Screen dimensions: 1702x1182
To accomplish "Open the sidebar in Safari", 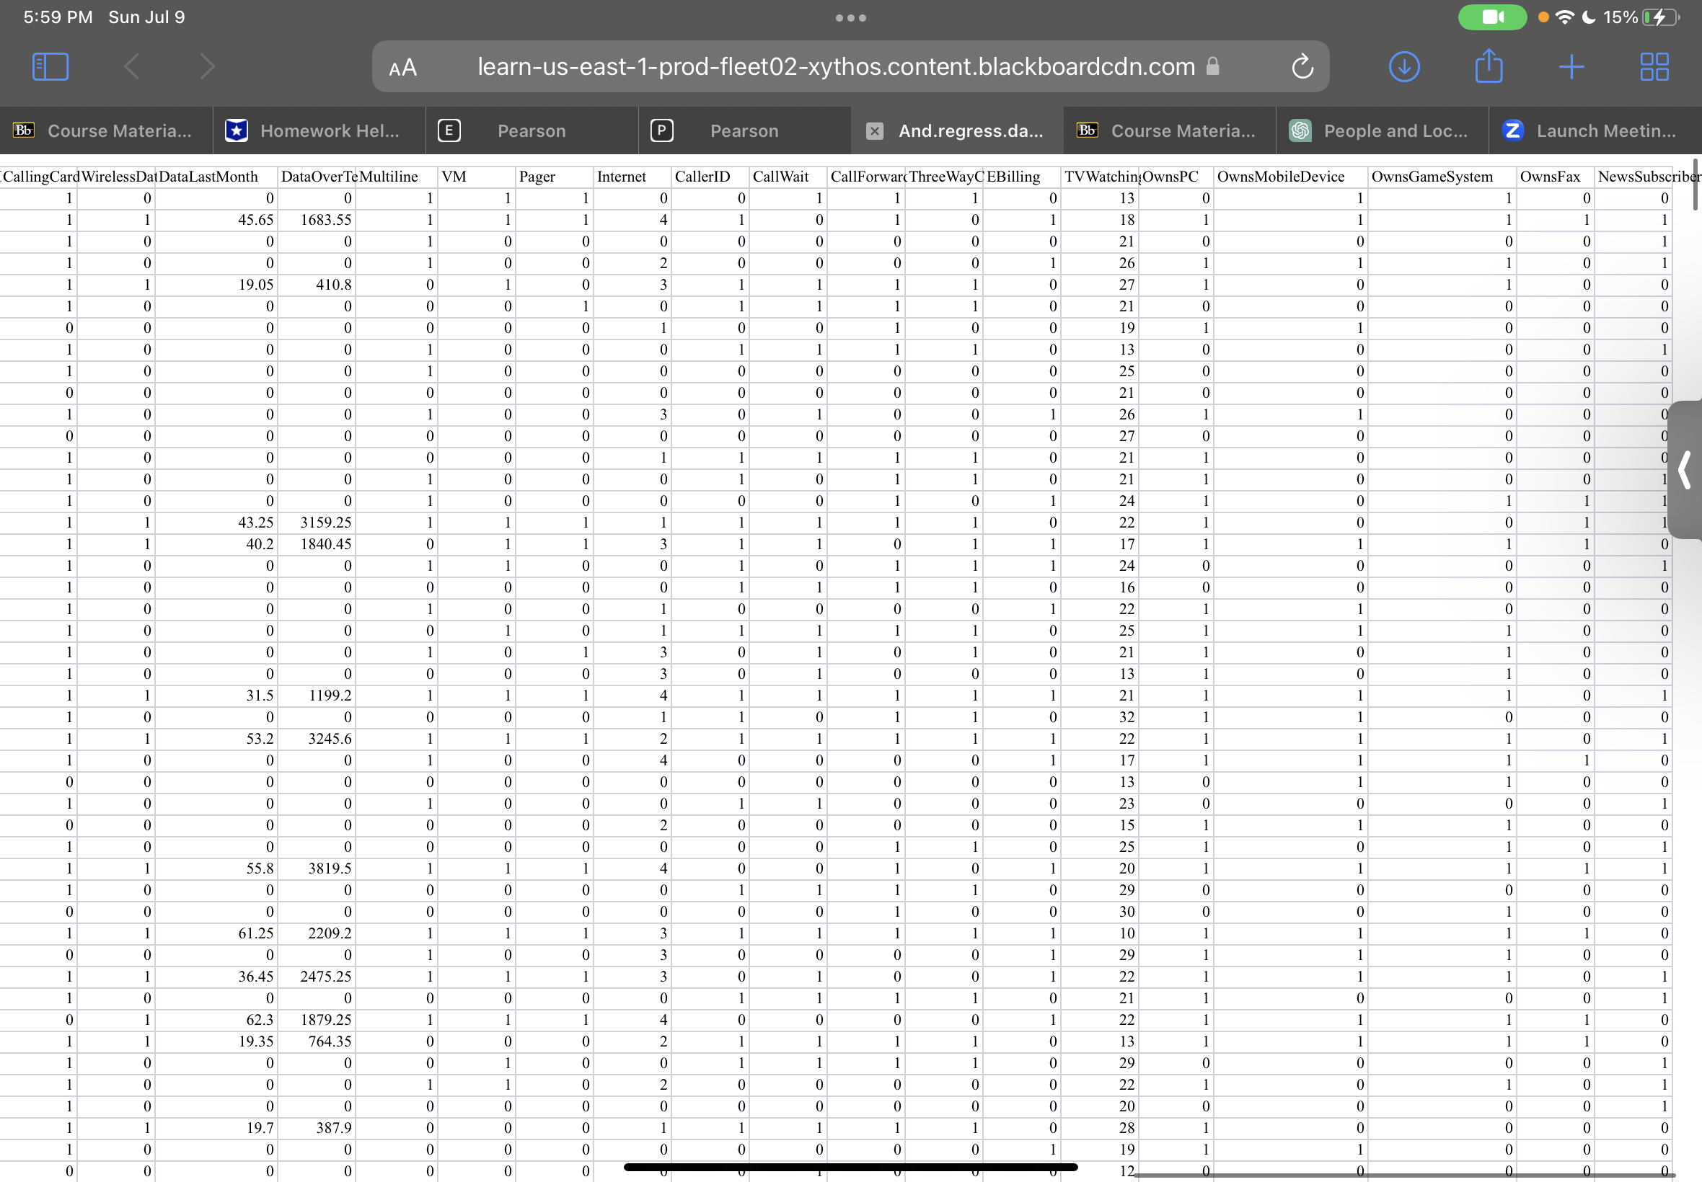I will tap(50, 66).
